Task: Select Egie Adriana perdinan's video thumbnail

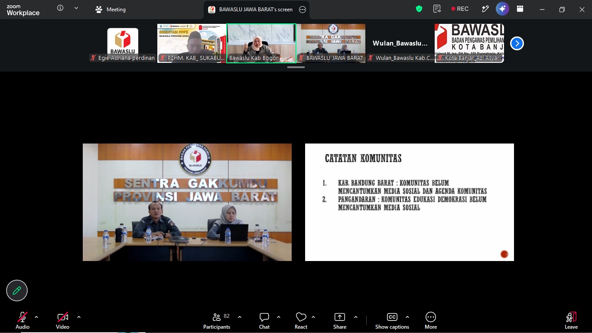Action: coord(123,43)
